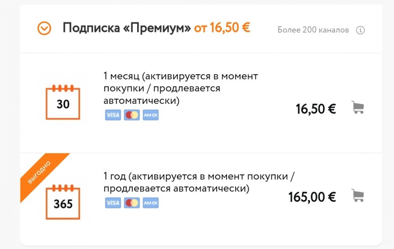
Task: Select Visa icon under monthly plan
Action: pos(113,115)
